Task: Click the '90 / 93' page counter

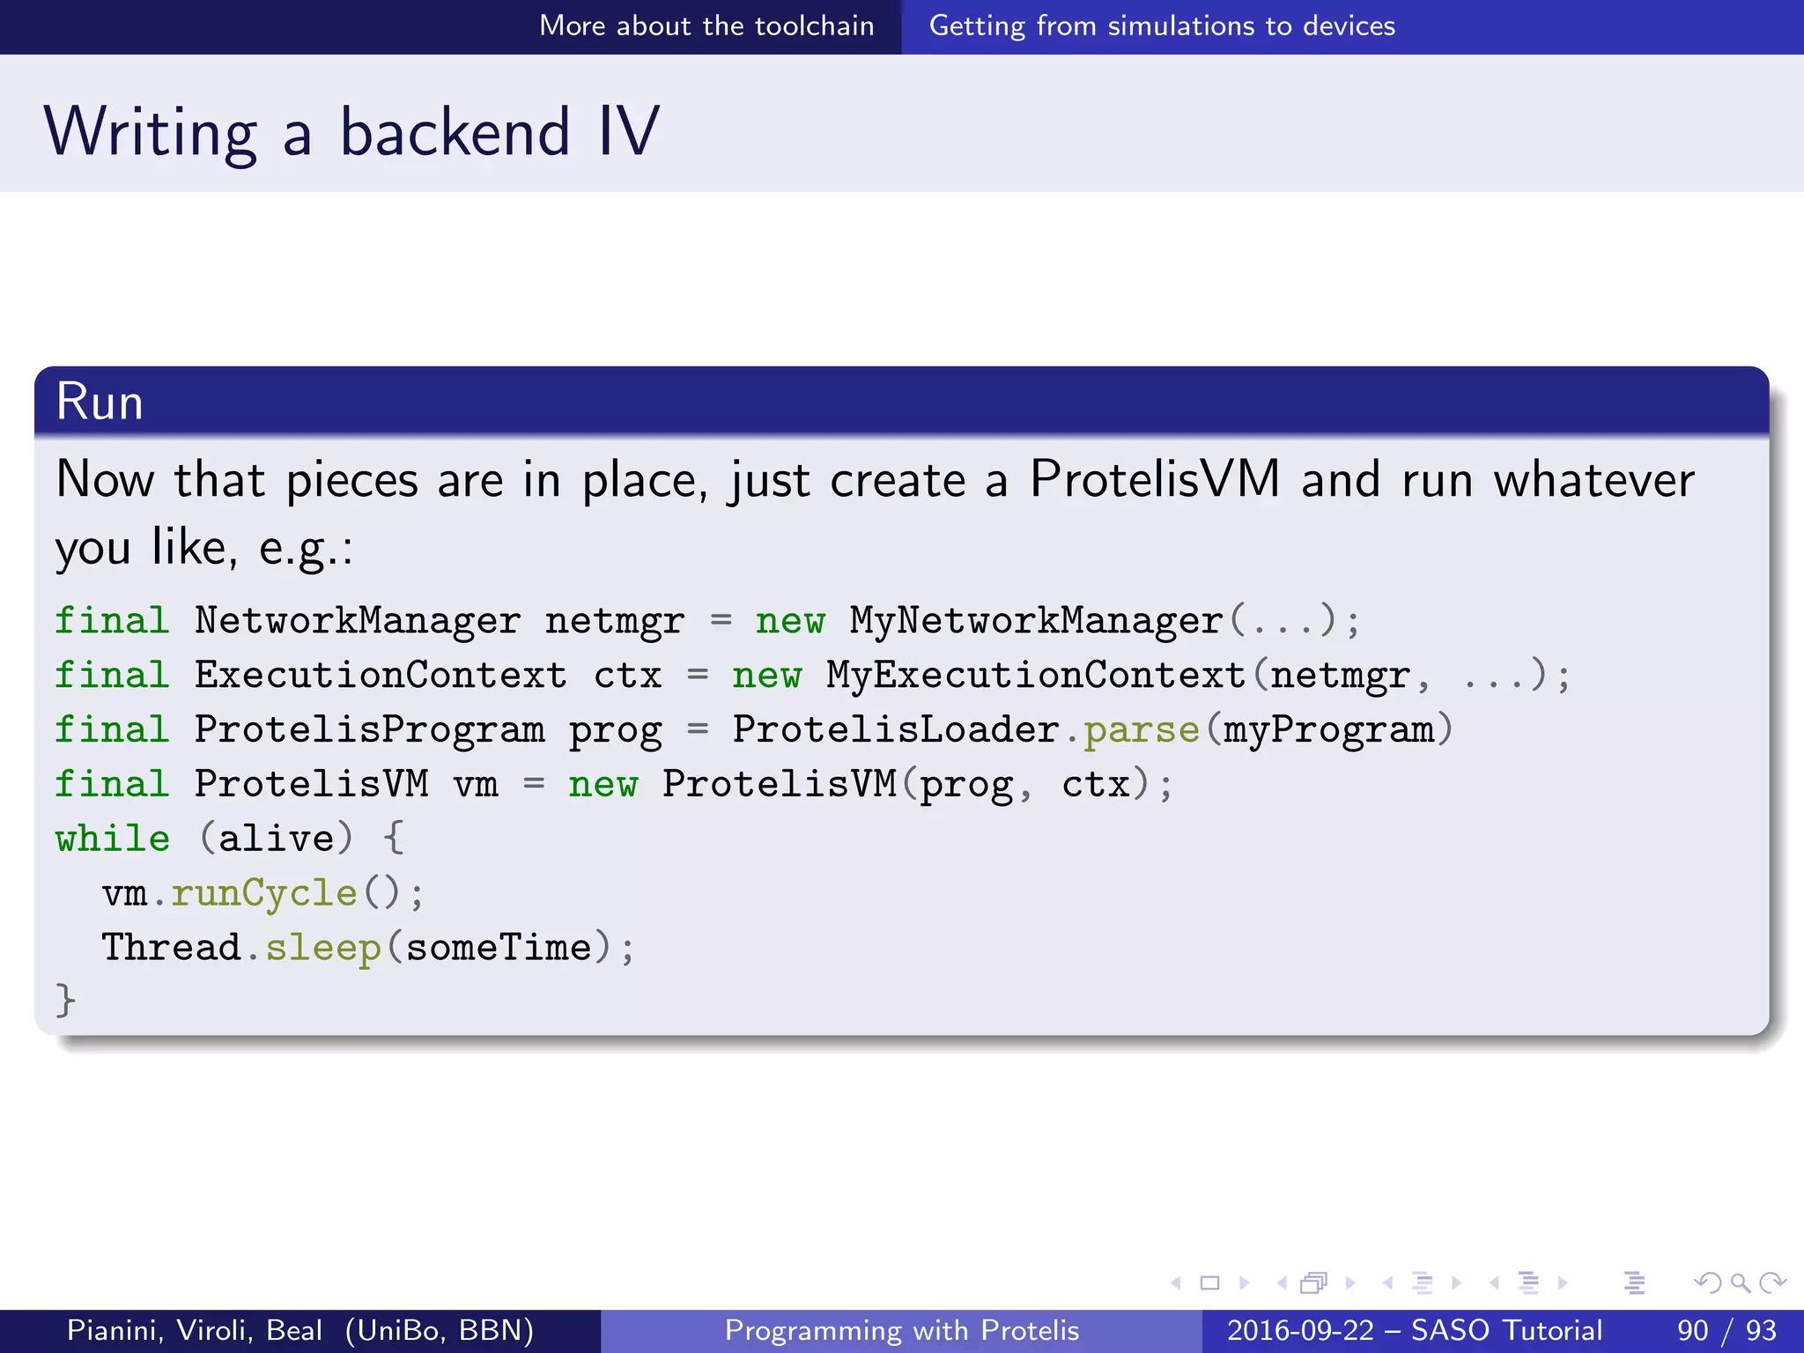Action: coord(1726,1330)
